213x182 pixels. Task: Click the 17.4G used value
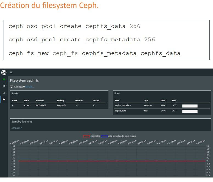tap(163, 111)
